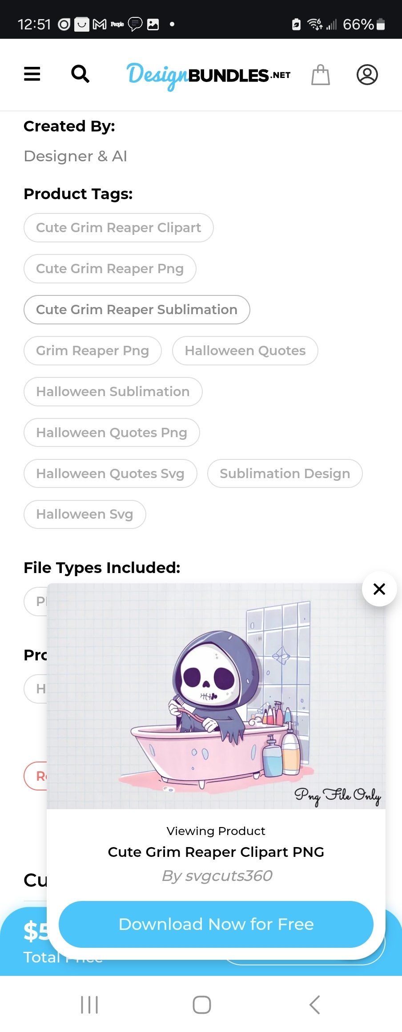Open grim reaper bathtub product thumbnail
Screen dimensions: 402x1032
pyautogui.click(x=216, y=696)
